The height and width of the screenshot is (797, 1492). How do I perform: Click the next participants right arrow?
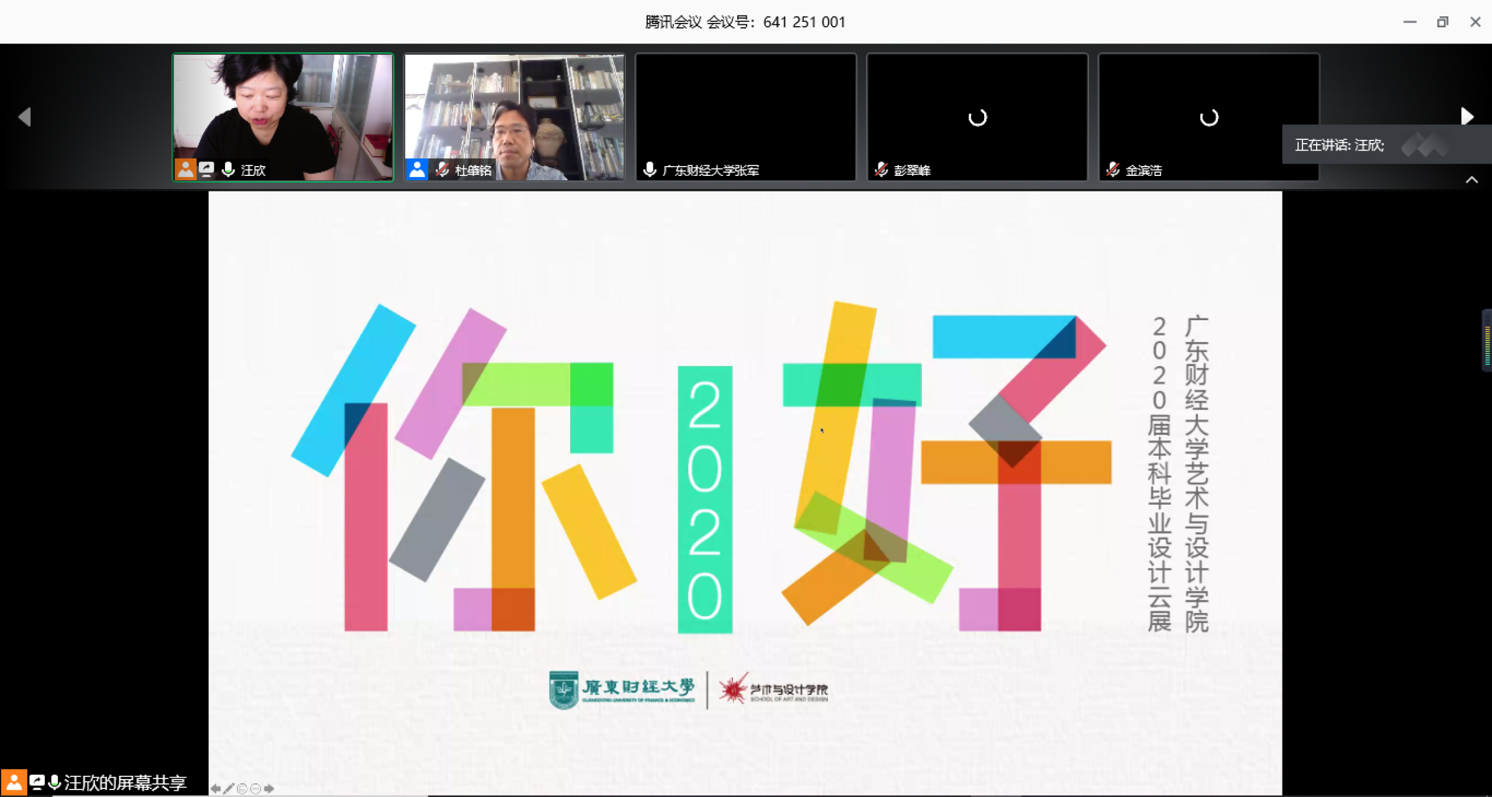click(x=1467, y=116)
